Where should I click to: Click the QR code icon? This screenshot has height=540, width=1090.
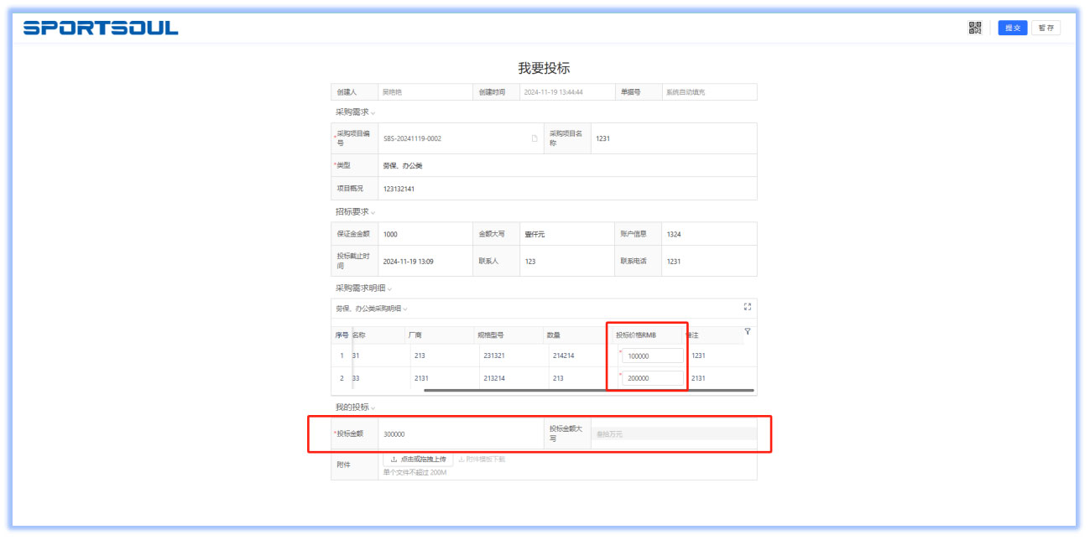click(974, 28)
